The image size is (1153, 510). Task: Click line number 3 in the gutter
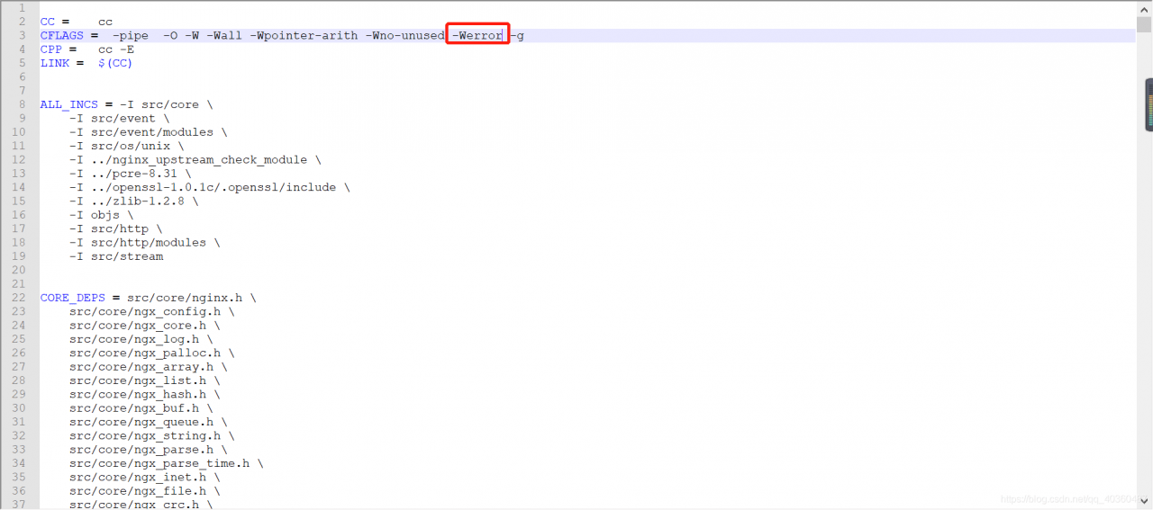23,36
